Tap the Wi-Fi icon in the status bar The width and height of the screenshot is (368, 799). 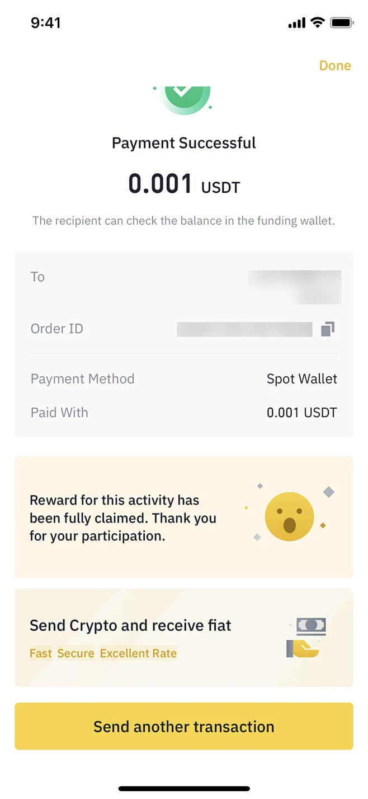click(318, 22)
